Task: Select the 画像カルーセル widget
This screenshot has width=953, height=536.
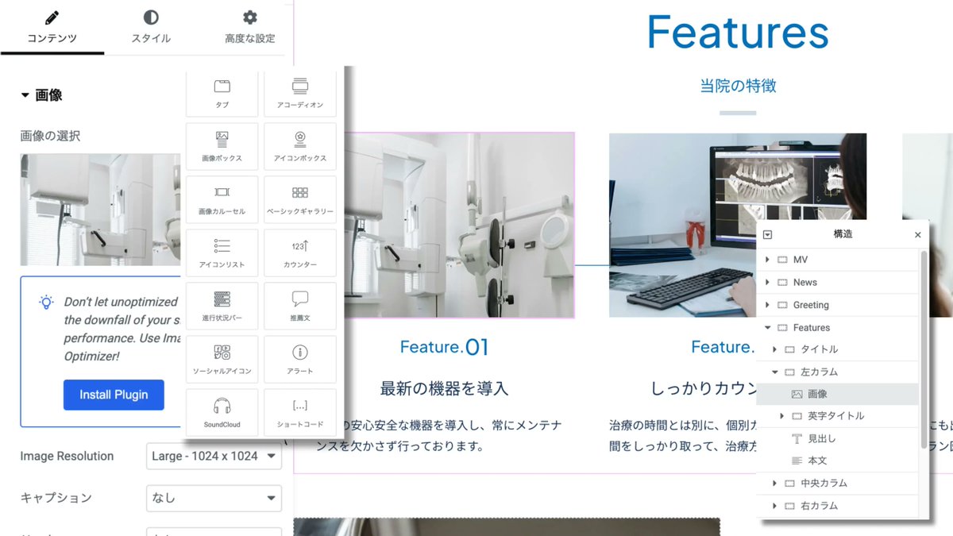Action: click(222, 199)
